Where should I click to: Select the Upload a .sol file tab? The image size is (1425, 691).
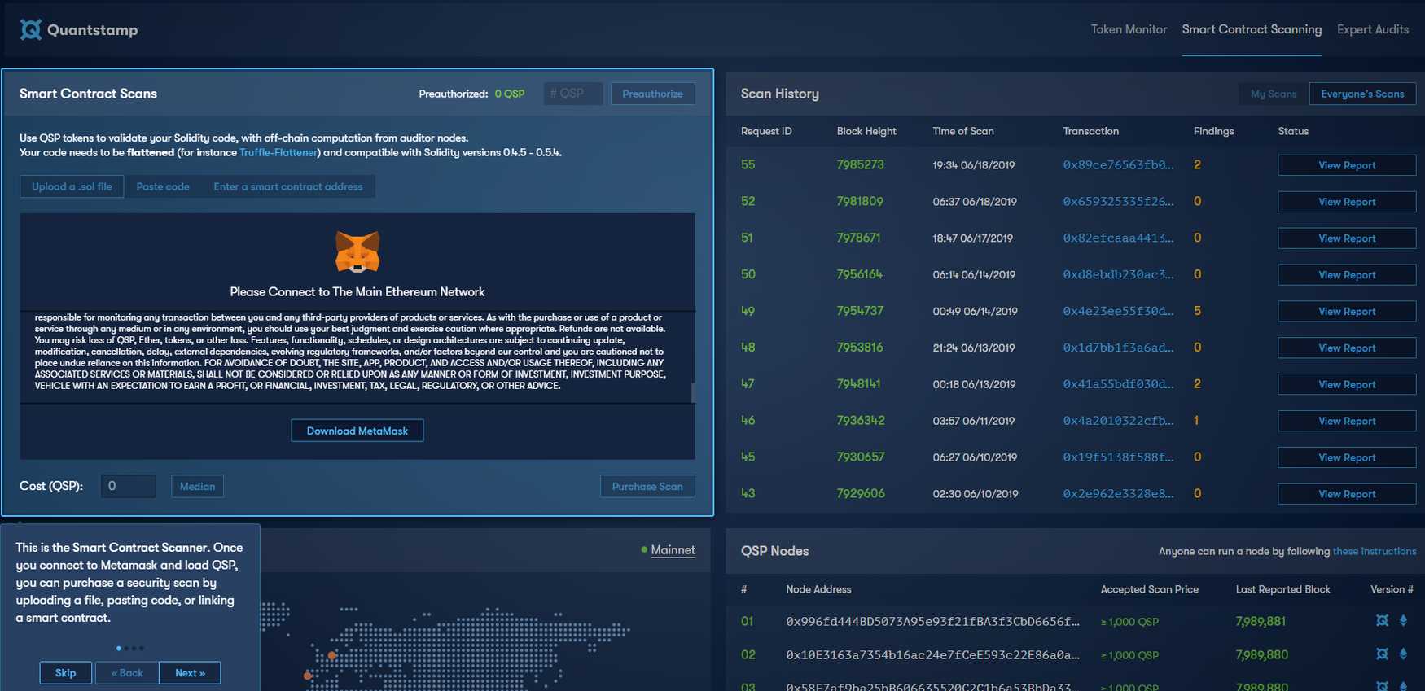pyautogui.click(x=72, y=186)
